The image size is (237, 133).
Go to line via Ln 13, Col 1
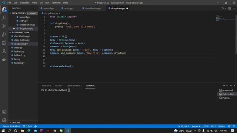click(x=183, y=126)
